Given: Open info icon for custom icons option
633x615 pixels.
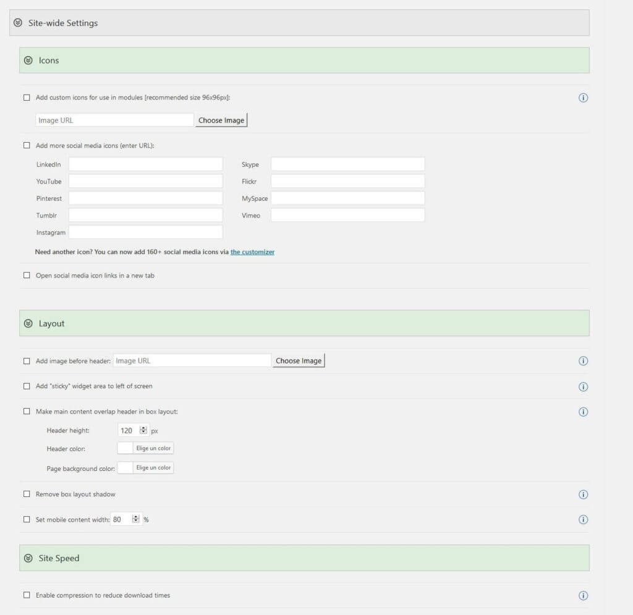Looking at the screenshot, I should pyautogui.click(x=583, y=98).
